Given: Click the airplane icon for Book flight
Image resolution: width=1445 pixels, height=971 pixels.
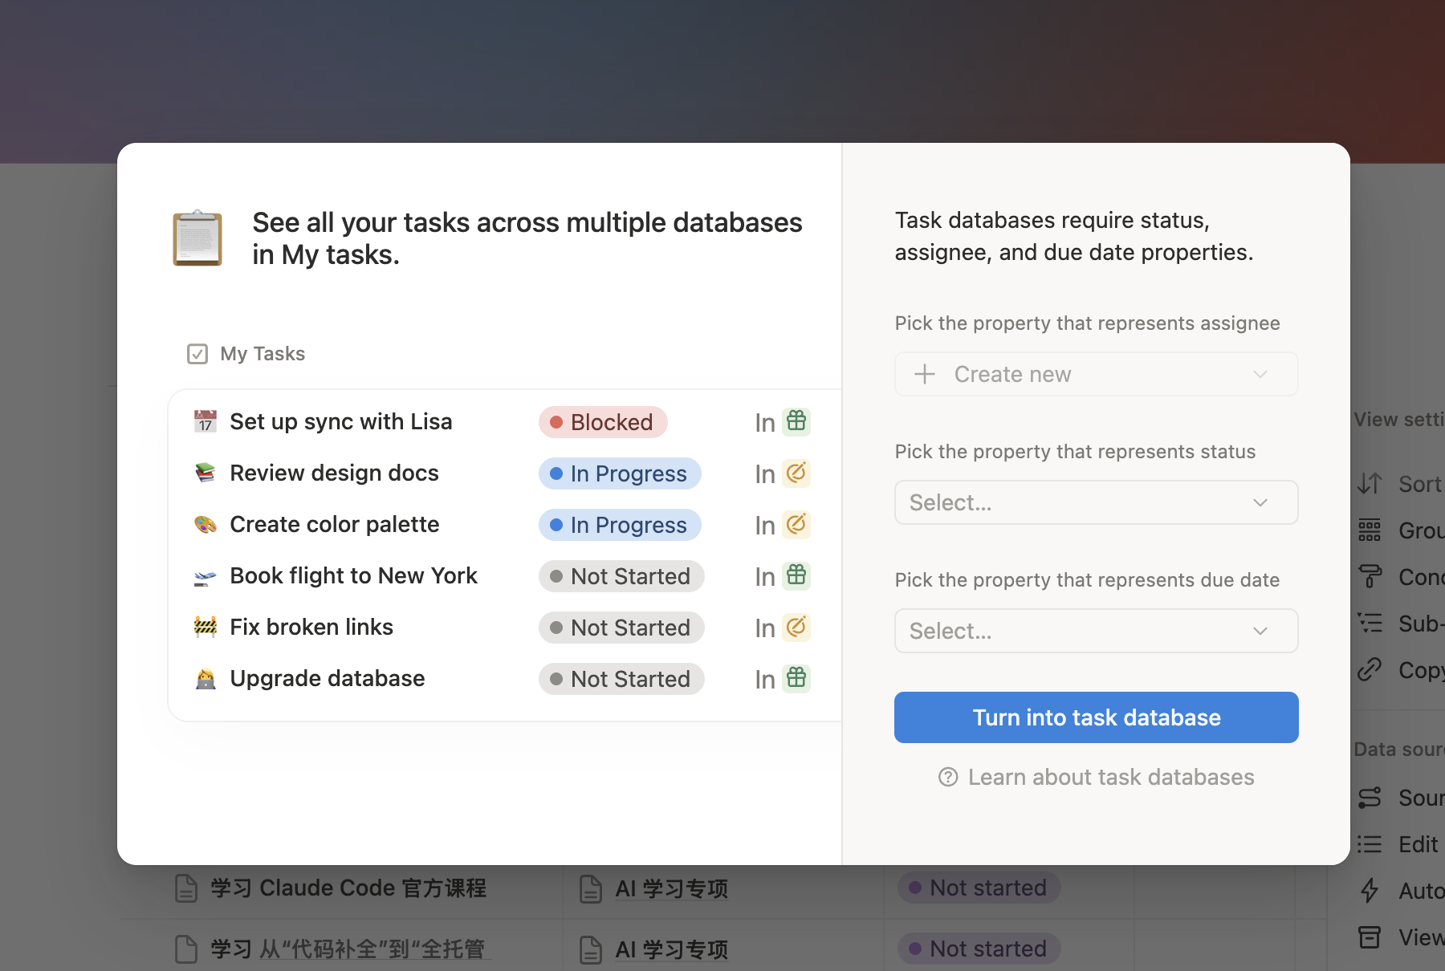Looking at the screenshot, I should tap(206, 576).
